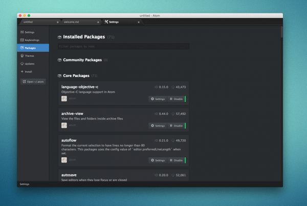307x206 pixels.
Task: Disable the language-objective-c package
Action: click(176, 99)
